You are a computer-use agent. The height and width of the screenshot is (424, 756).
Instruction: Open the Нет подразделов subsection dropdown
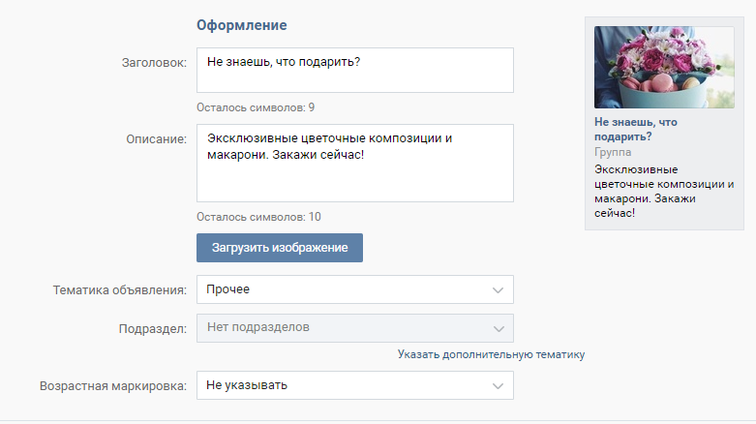click(355, 328)
